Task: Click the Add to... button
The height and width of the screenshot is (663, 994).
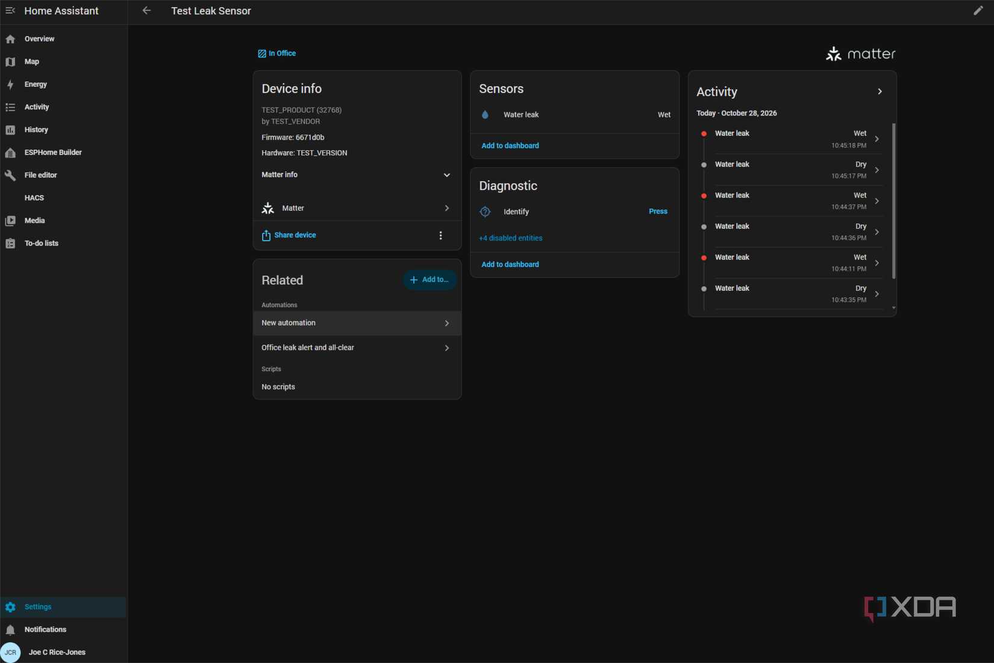Action: coord(430,280)
